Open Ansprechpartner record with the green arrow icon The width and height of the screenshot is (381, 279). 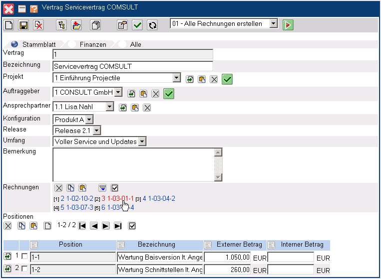tap(123, 108)
